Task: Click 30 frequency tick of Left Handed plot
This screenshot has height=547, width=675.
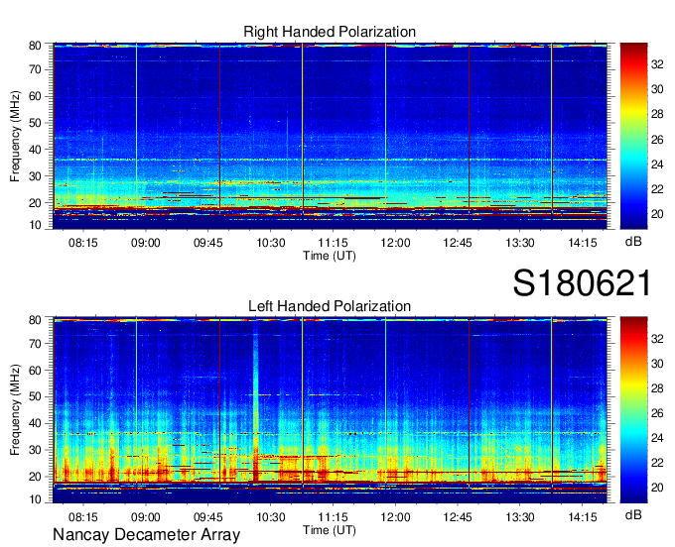Action: (35, 450)
